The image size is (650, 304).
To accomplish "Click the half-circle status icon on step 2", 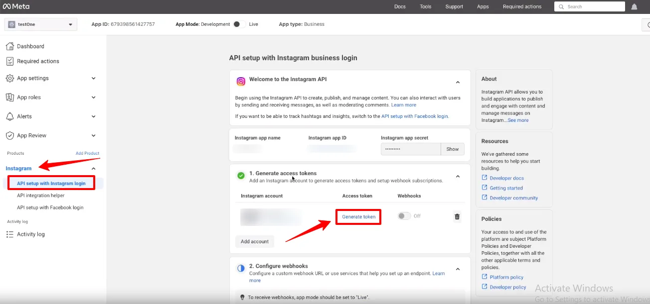I will click(241, 268).
